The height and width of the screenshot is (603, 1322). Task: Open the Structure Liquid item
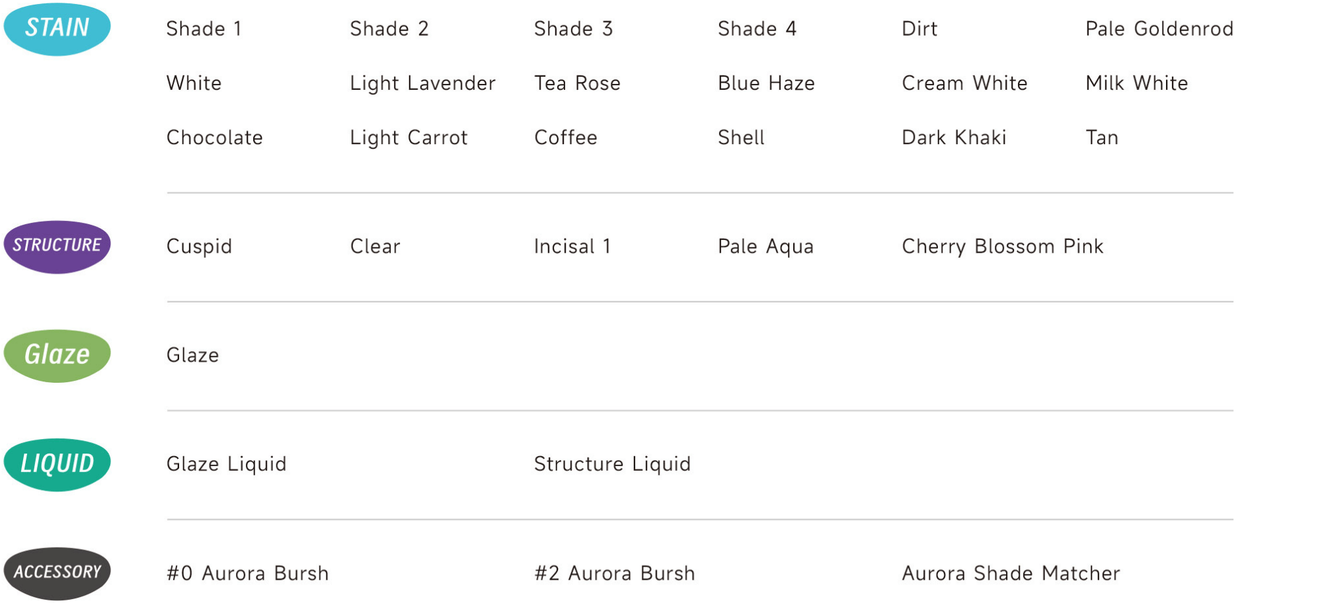(613, 465)
